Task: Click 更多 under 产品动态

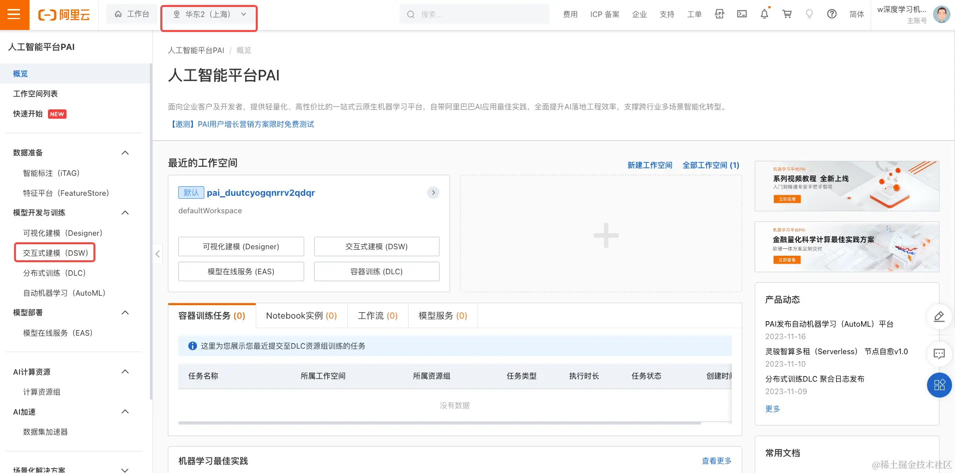Action: tap(772, 409)
